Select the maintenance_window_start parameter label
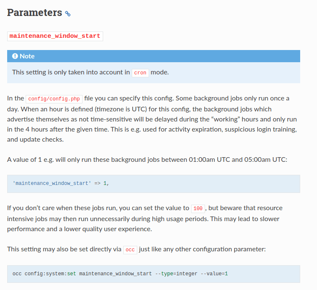Image resolution: width=317 pixels, height=290 pixels. click(x=55, y=36)
